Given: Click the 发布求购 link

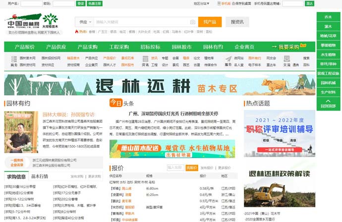Looking at the screenshot, I should (77, 176).
